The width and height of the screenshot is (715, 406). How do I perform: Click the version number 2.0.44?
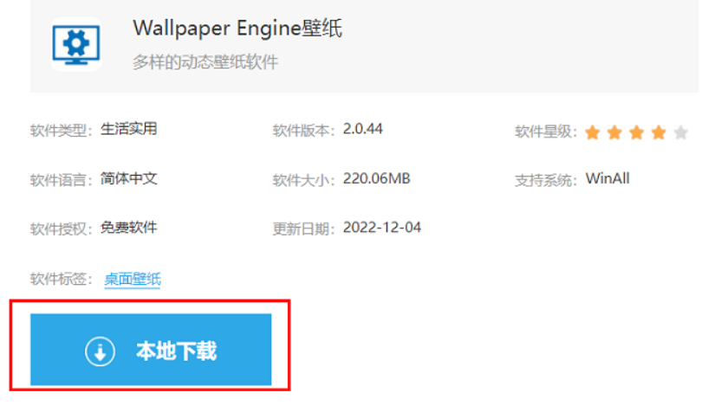[362, 129]
